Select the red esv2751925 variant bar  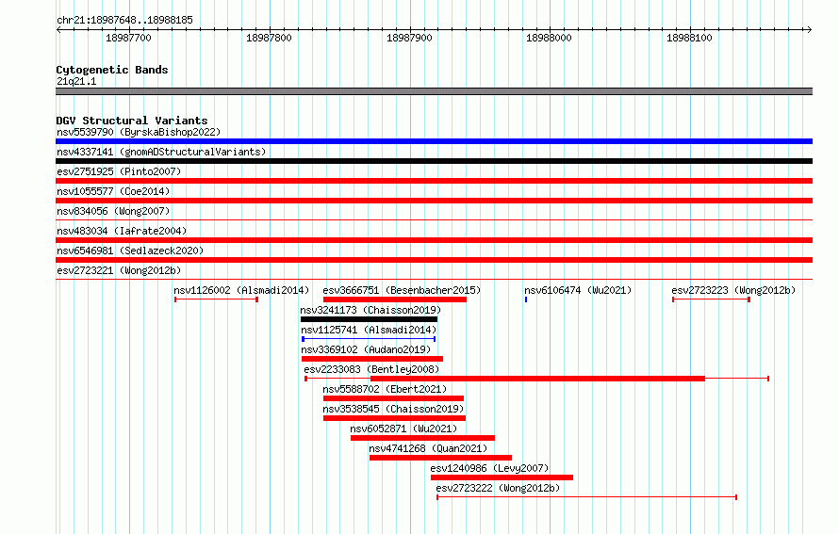tap(434, 181)
